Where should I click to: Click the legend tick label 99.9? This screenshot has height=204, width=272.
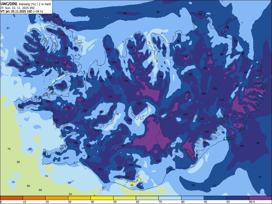pos(252,202)
